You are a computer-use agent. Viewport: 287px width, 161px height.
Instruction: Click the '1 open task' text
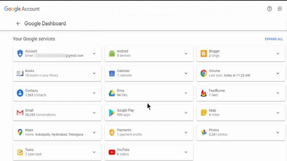pos(34,154)
